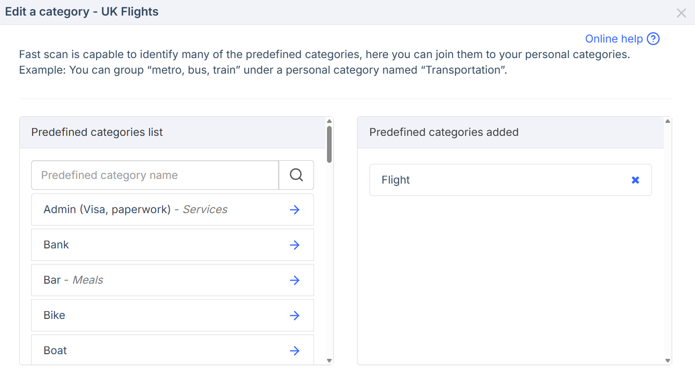Click the question mark help icon

click(653, 39)
